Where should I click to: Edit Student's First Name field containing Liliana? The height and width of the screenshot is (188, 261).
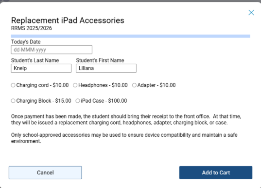[x=106, y=68]
